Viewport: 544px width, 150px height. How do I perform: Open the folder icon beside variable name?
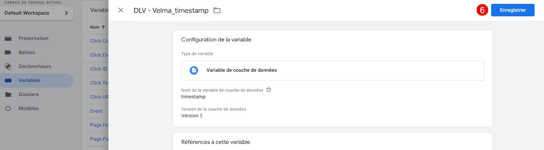click(217, 11)
